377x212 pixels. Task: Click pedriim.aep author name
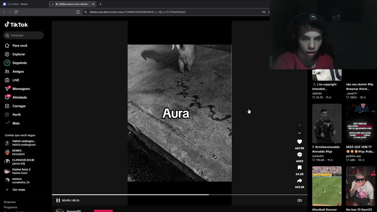pyautogui.click(x=353, y=156)
